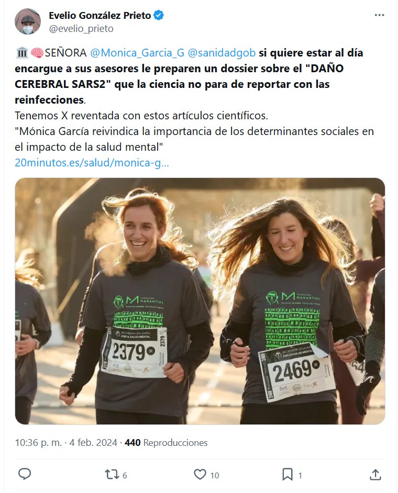The height and width of the screenshot is (493, 398).
Task: Click the @evelio_prieto handle
Action: [81, 29]
